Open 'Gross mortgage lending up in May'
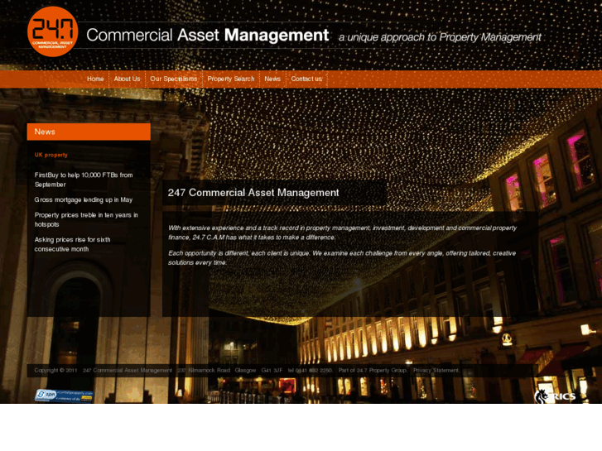The width and height of the screenshot is (602, 451). (x=84, y=199)
